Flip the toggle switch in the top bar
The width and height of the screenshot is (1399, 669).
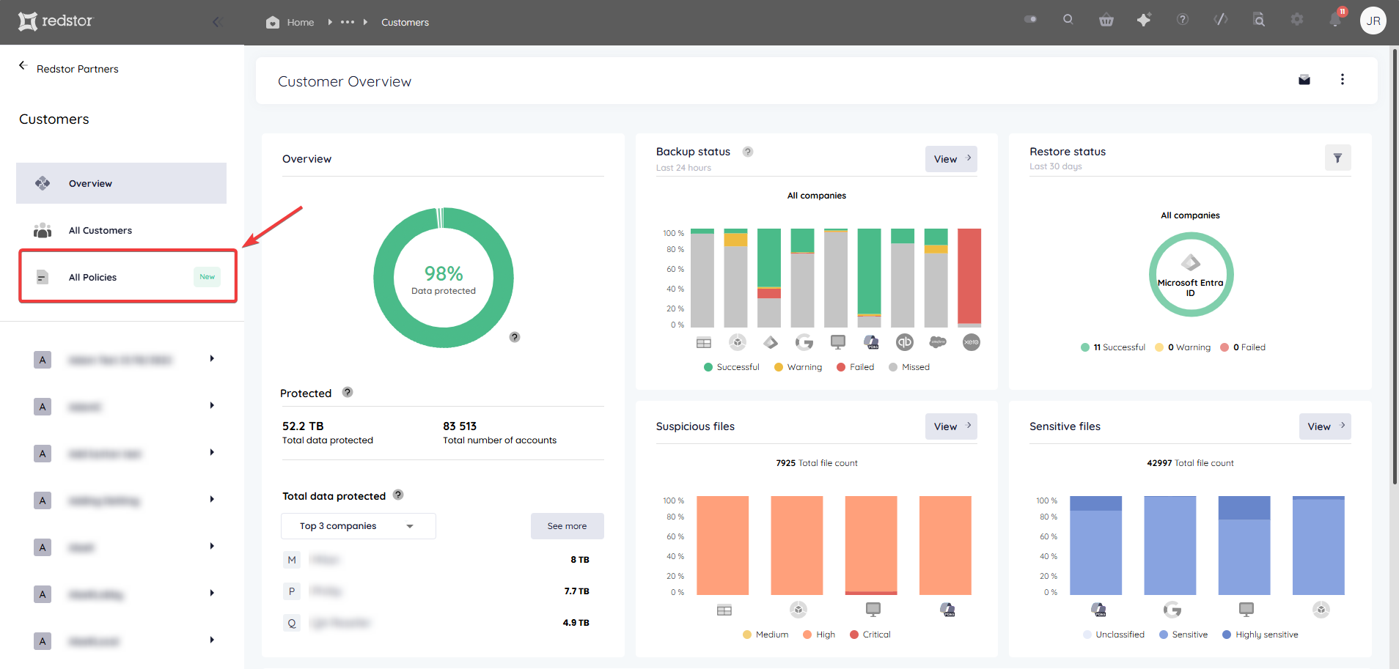click(1030, 19)
